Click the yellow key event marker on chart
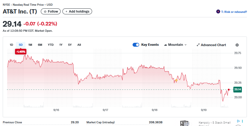 [x=176, y=80]
